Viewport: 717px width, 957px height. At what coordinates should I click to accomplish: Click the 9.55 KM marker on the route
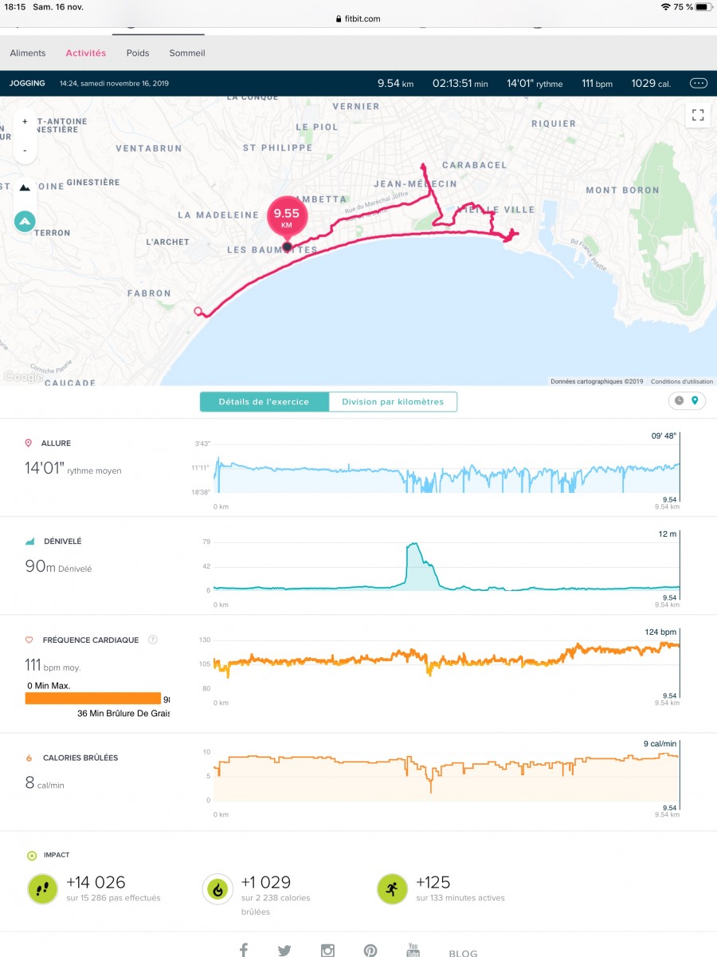tap(287, 217)
